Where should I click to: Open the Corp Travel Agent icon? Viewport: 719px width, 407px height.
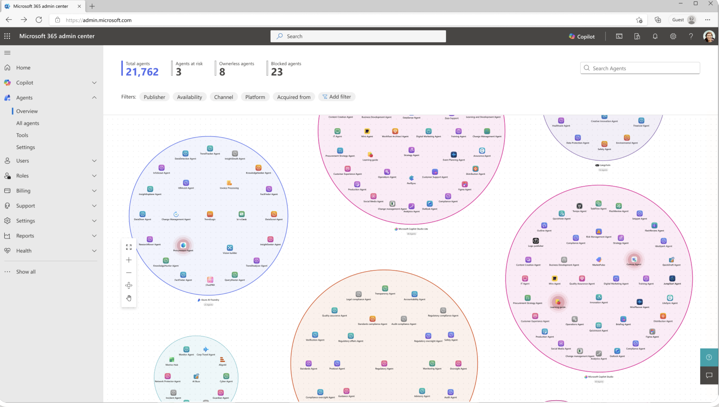pos(206,349)
